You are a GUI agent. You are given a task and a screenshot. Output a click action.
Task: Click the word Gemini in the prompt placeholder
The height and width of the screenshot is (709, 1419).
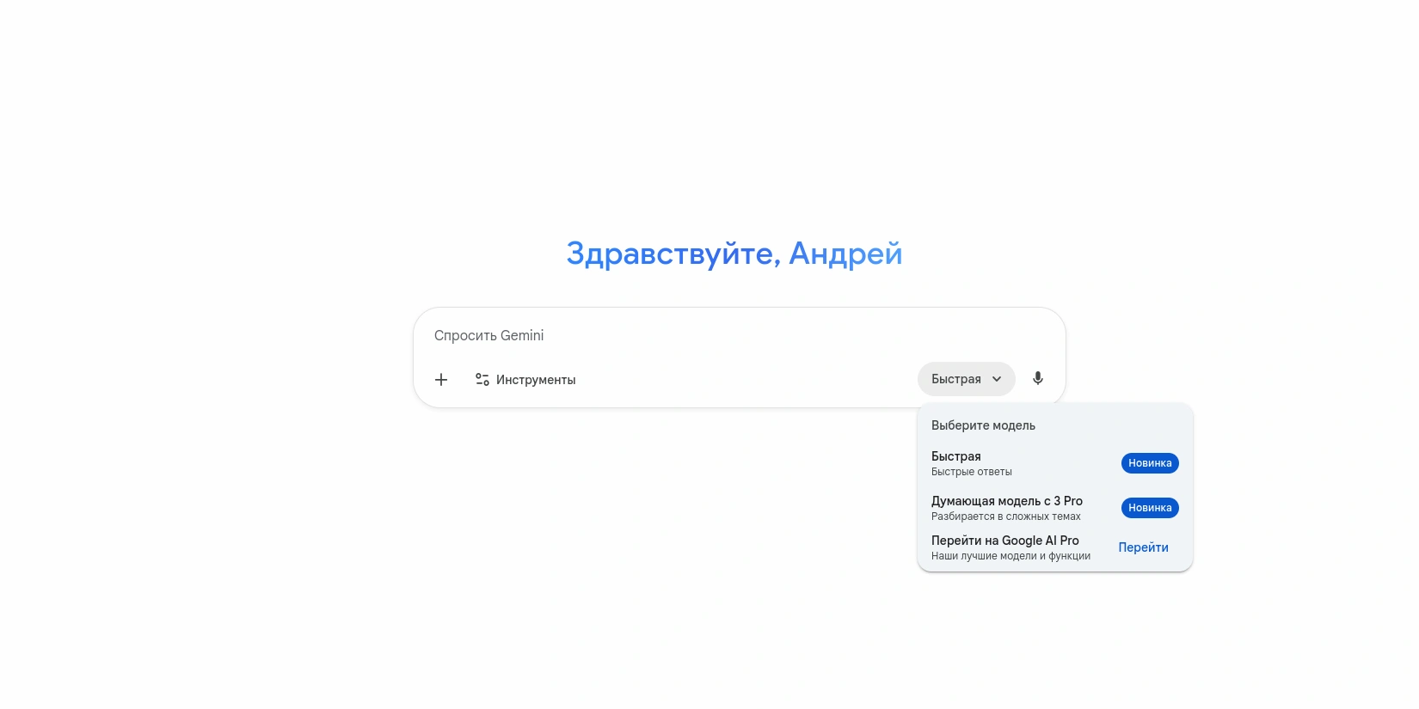coord(522,335)
